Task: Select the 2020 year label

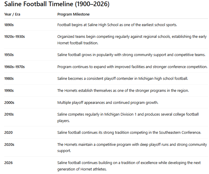Action: pos(8,132)
